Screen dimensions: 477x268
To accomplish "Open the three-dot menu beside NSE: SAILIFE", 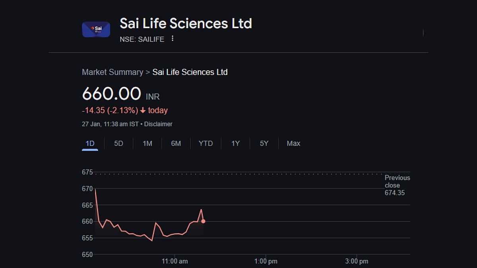I will pos(172,39).
